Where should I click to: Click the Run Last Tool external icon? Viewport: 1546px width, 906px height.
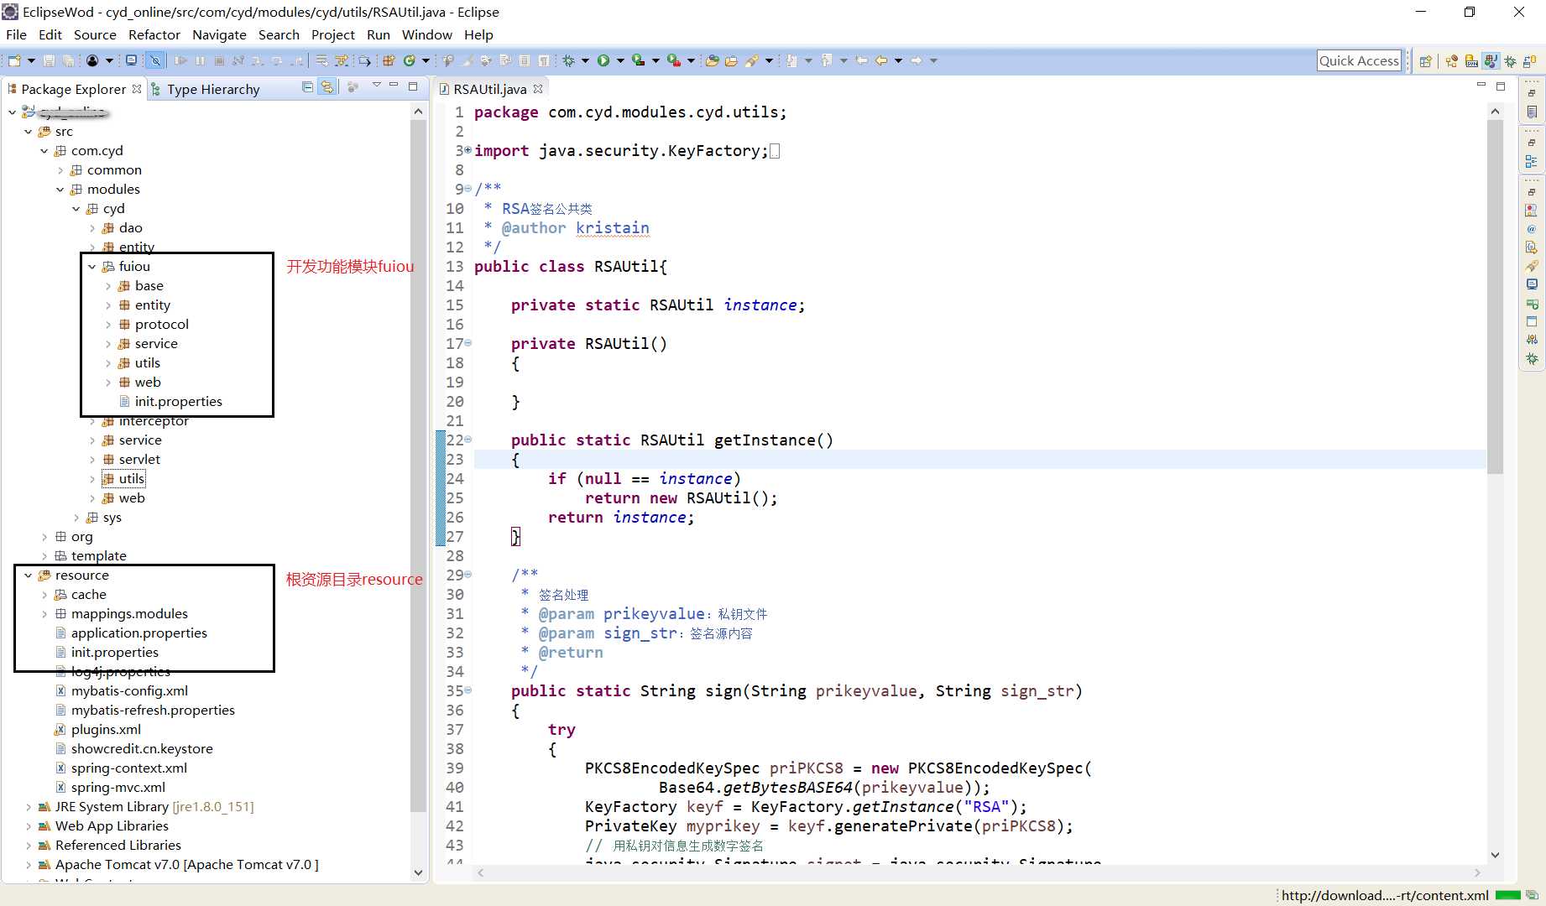[x=672, y=60]
